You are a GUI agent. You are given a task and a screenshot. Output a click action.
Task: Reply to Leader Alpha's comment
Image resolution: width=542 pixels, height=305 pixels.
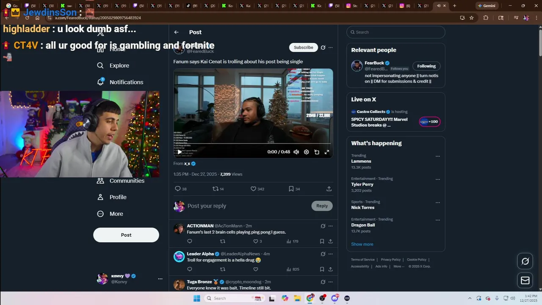[190, 269]
